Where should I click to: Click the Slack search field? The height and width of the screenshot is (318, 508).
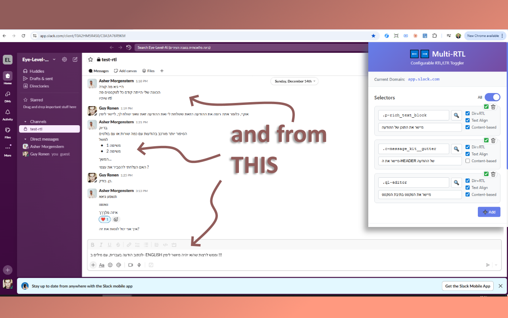pyautogui.click(x=252, y=47)
